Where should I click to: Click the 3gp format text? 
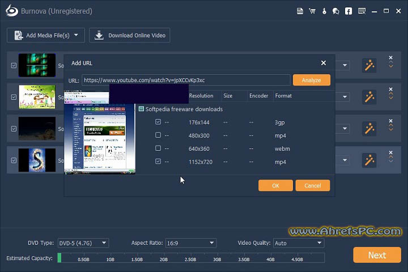tap(279, 122)
